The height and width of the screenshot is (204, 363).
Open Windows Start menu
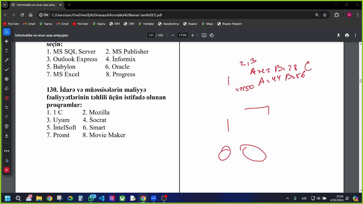pos(8,198)
